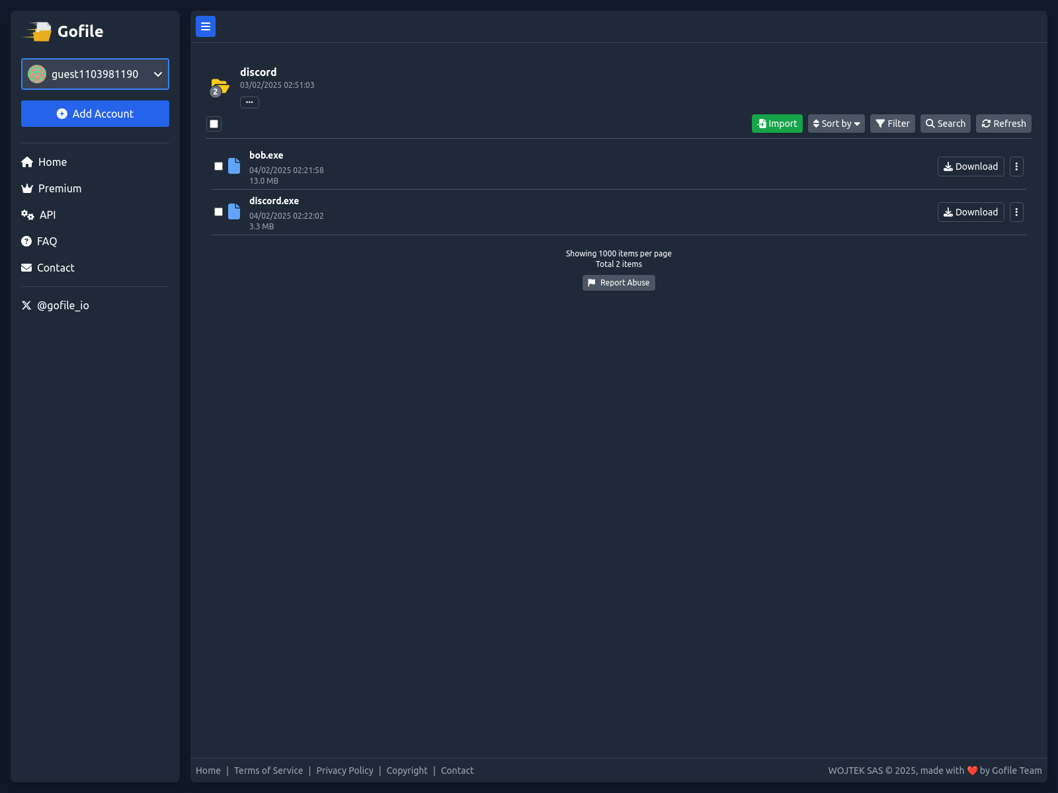Click the discord.exe file name
This screenshot has height=793, width=1058.
274,201
